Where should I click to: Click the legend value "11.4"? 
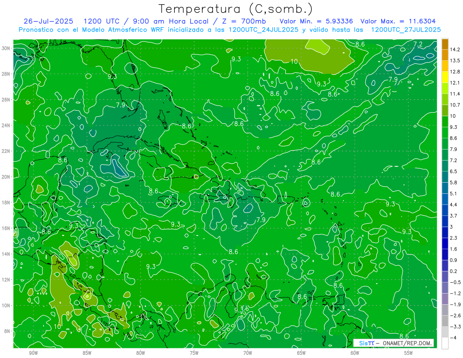(x=455, y=94)
